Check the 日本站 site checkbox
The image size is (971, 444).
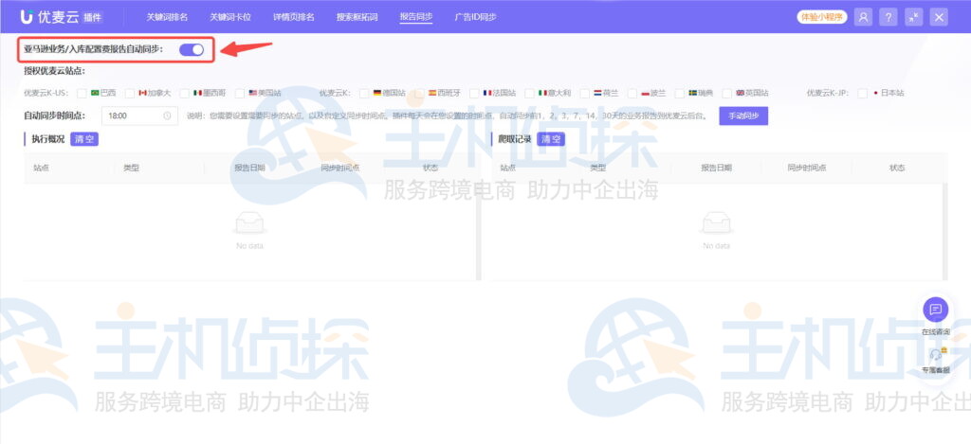pyautogui.click(x=862, y=94)
